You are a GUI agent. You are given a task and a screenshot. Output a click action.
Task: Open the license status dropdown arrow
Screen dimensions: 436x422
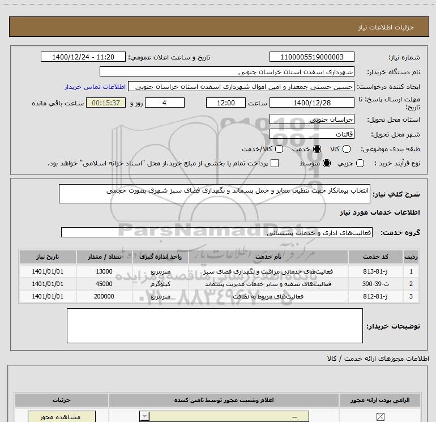(x=144, y=416)
